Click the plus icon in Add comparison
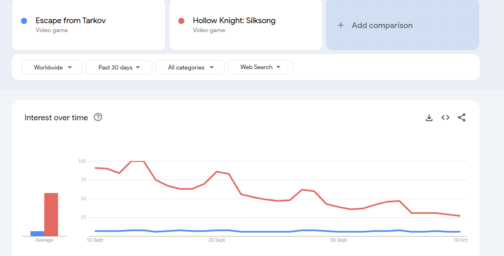This screenshot has width=504, height=256. (341, 25)
